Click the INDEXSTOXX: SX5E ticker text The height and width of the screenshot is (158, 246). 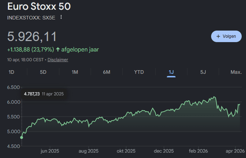coord(31,17)
